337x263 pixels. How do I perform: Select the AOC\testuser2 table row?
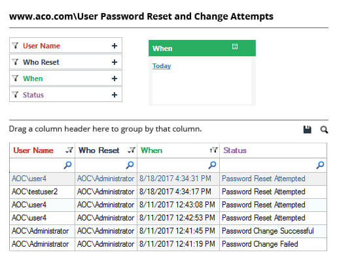pos(168,192)
